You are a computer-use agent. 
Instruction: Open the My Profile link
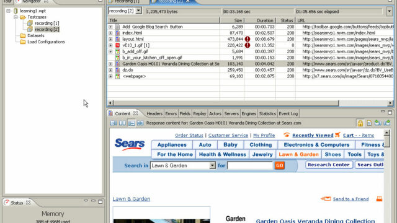tap(264, 136)
